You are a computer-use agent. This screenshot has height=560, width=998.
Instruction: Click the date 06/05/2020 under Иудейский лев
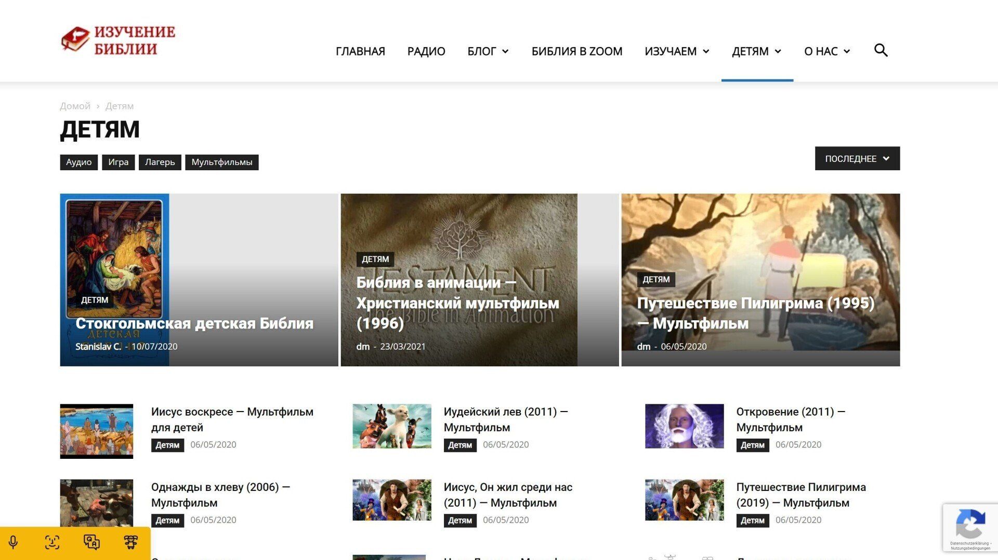tap(506, 445)
